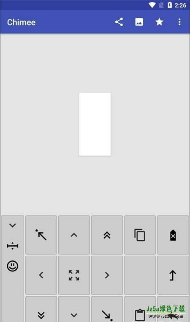Tap the single up chevron key
This screenshot has height=322, width=190.
[74, 235]
